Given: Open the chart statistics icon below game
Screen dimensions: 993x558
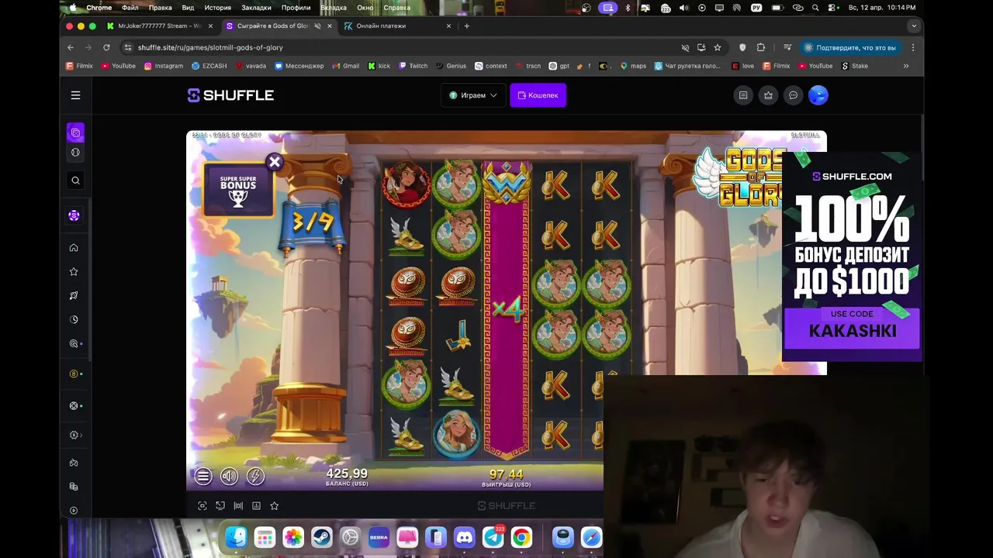Looking at the screenshot, I should (256, 505).
